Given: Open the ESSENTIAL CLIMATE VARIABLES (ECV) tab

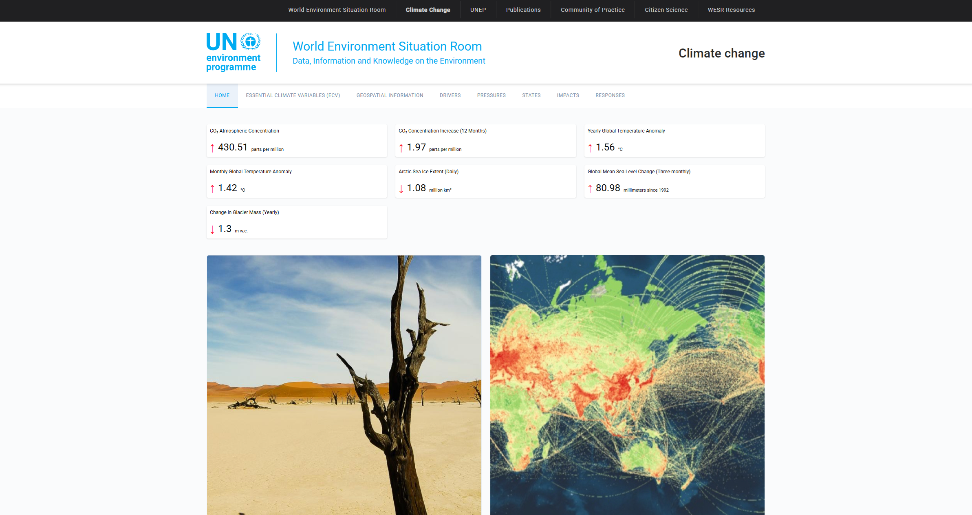Looking at the screenshot, I should click(293, 95).
